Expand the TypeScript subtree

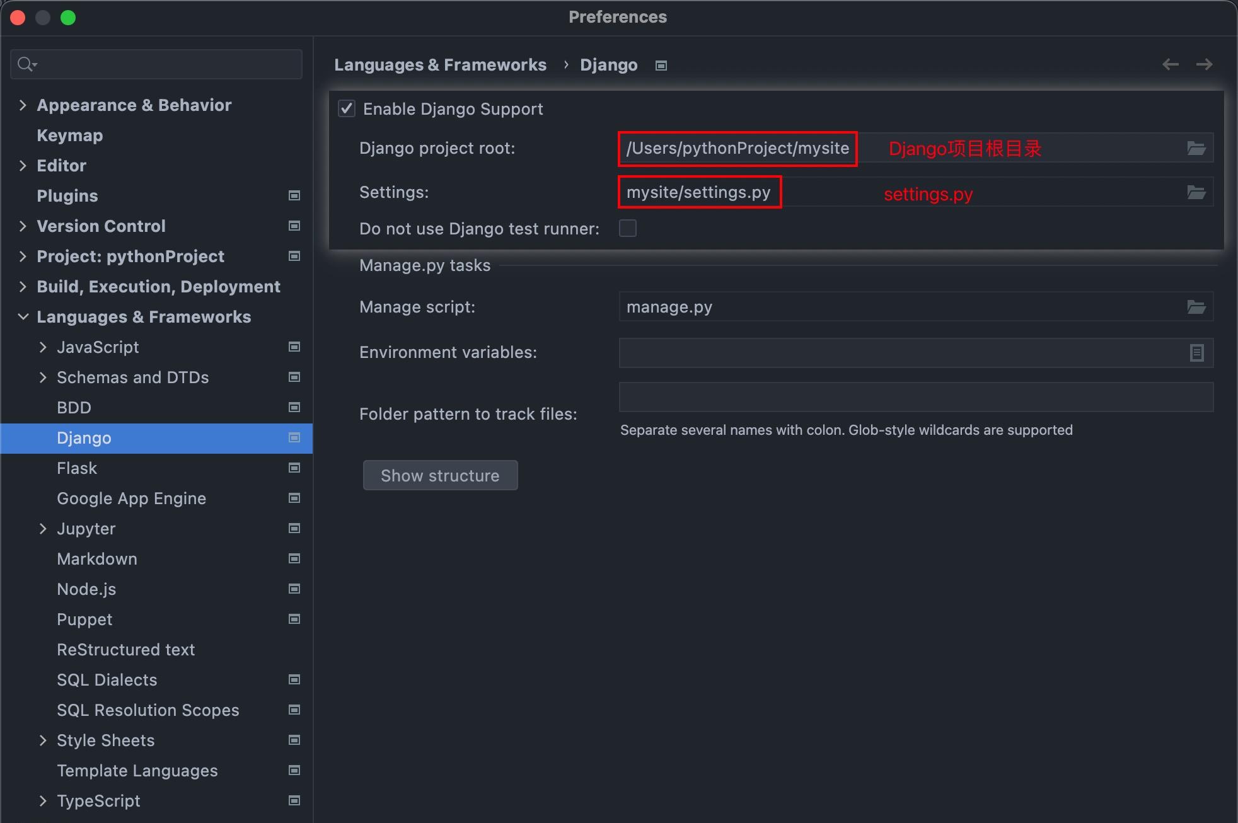[x=43, y=801]
